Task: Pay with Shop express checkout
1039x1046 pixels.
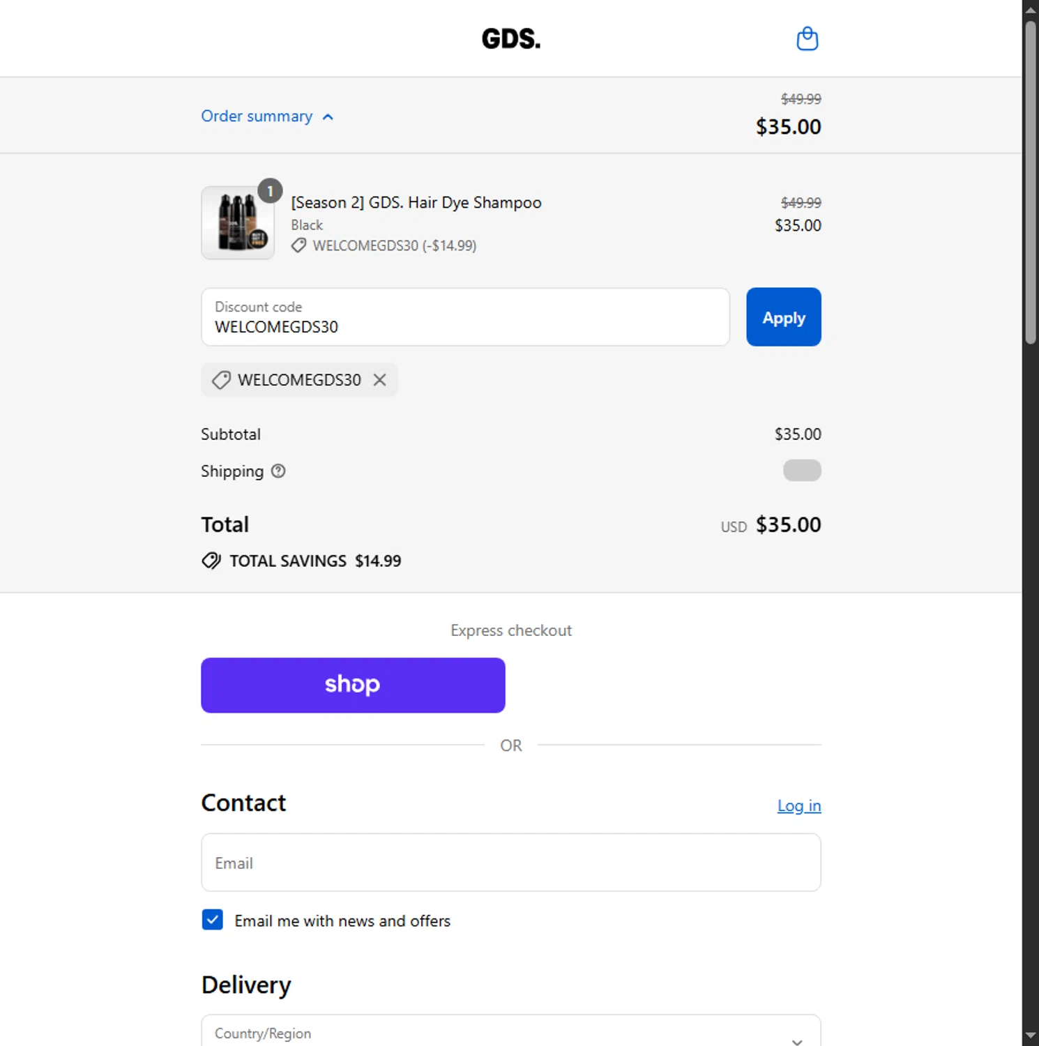Action: tap(353, 685)
